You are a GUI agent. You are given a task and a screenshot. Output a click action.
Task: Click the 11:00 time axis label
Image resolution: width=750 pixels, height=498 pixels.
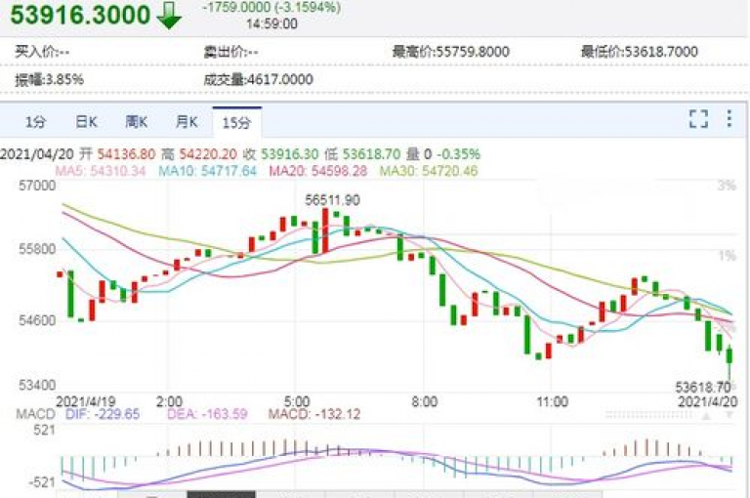click(553, 401)
